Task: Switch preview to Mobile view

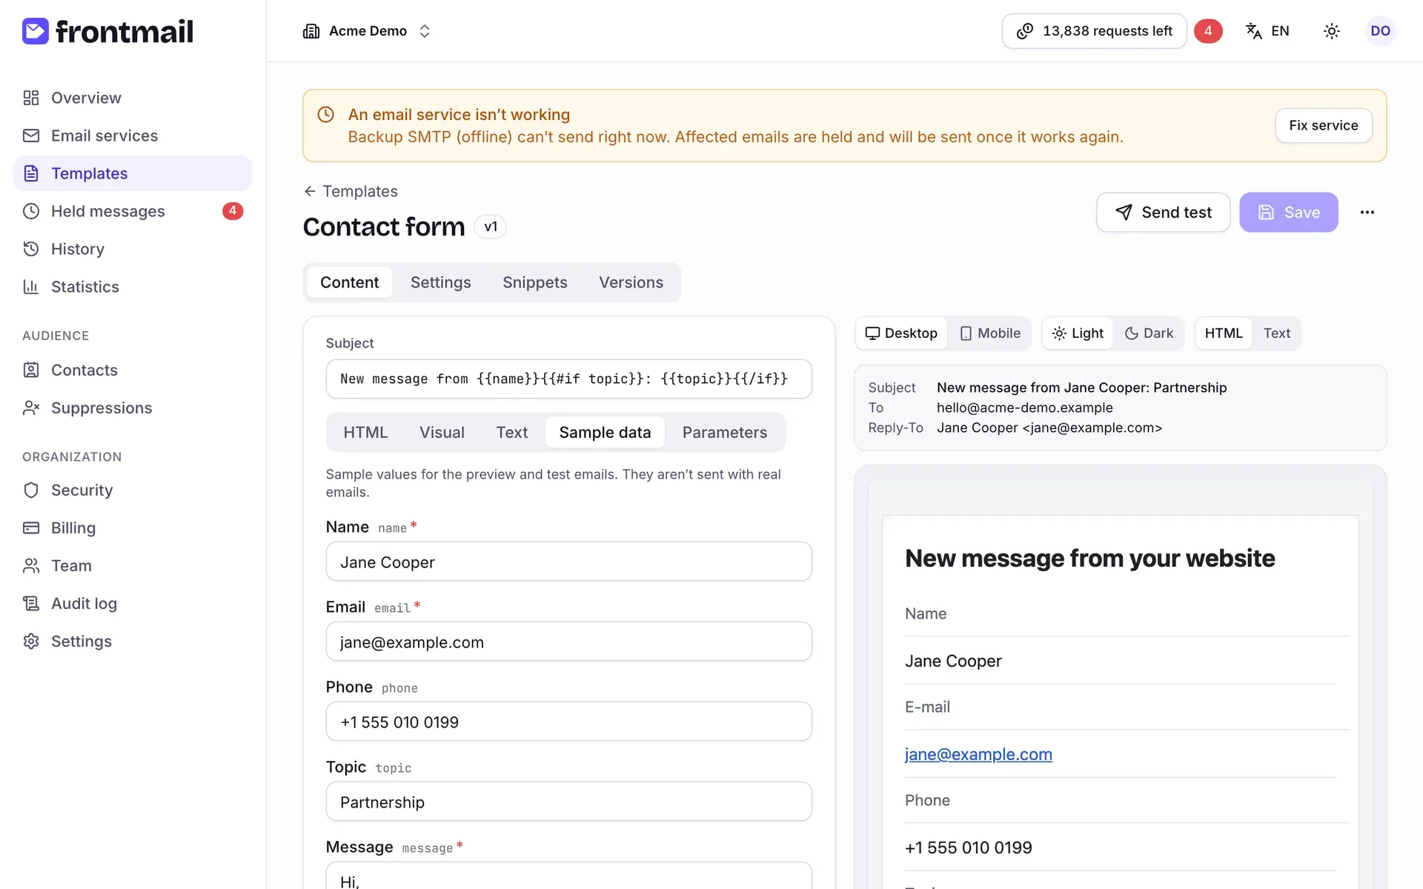Action: point(990,333)
